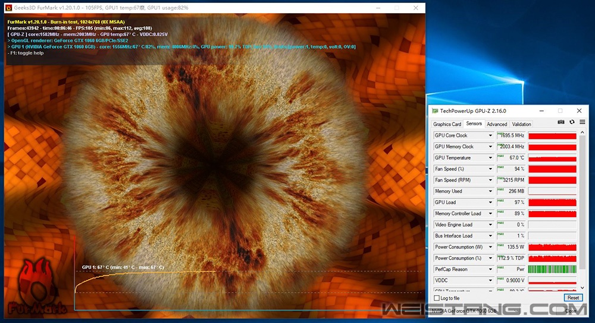Open the Advanced tab
Screen dimensions: 595x323
[x=497, y=124]
